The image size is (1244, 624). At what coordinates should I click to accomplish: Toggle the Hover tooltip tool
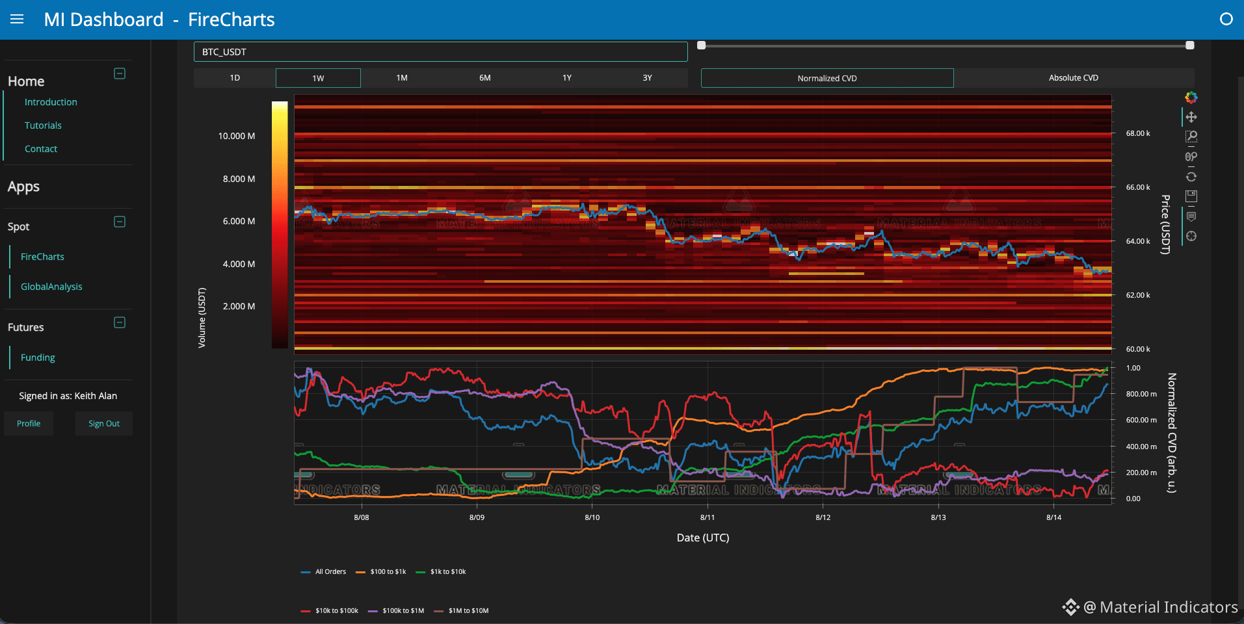coord(1191,216)
